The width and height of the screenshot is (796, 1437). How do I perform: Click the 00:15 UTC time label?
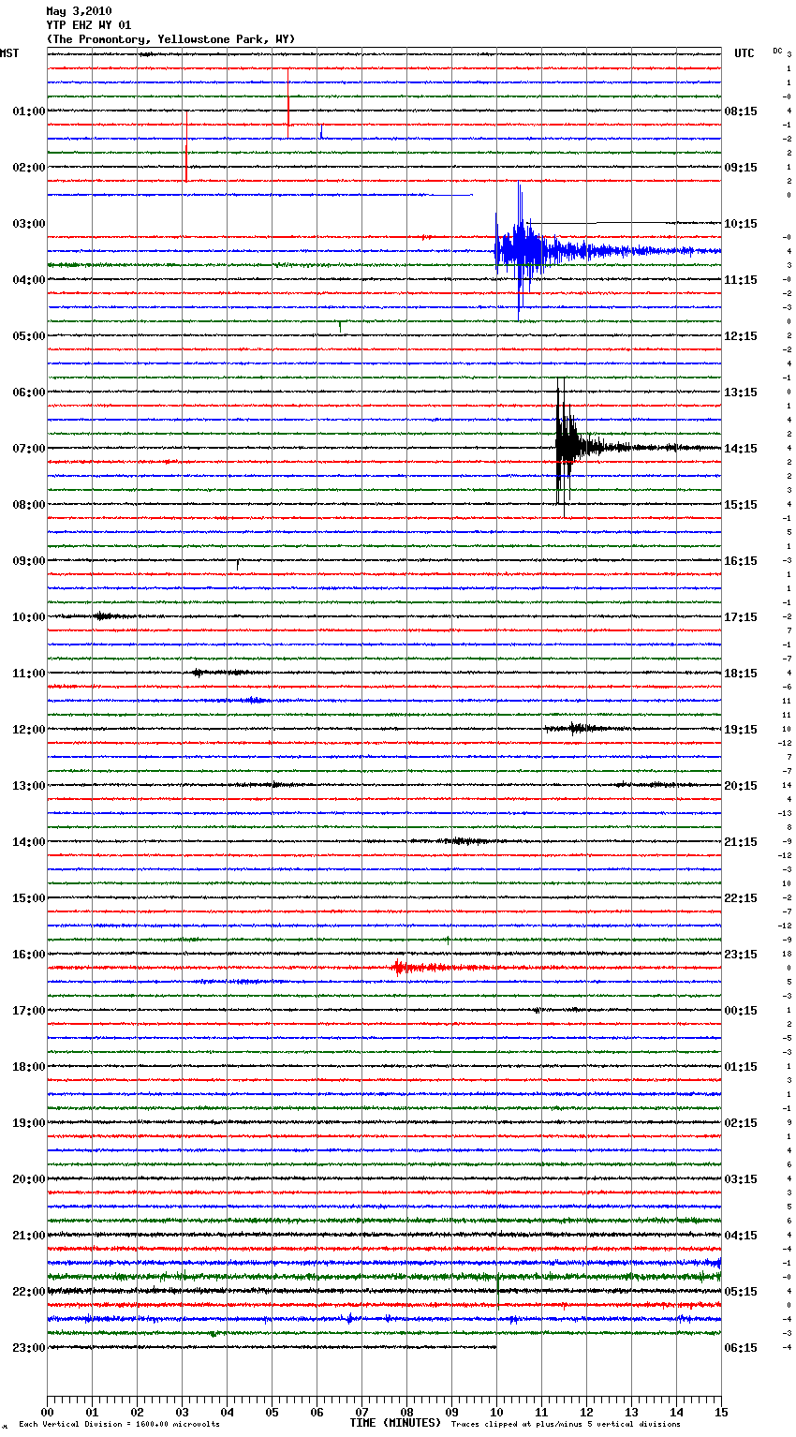[x=741, y=1011]
